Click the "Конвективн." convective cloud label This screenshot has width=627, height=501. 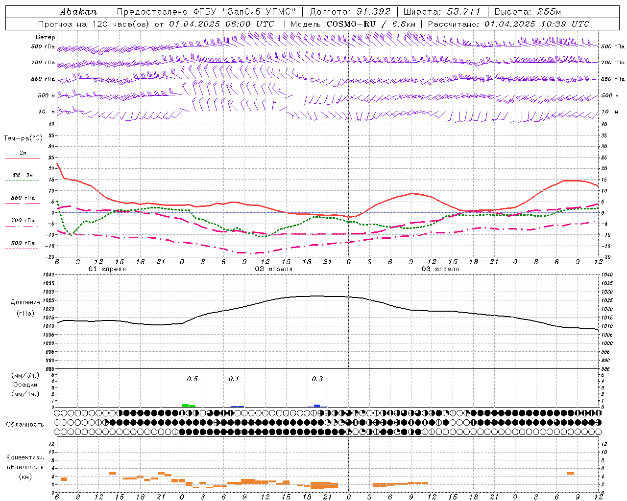click(x=25, y=457)
